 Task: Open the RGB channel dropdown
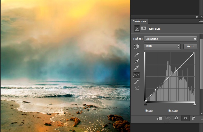(162, 46)
